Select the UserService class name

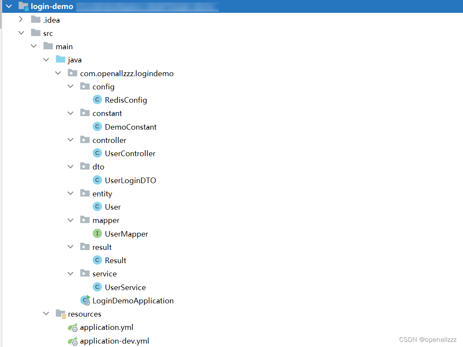[x=125, y=287]
